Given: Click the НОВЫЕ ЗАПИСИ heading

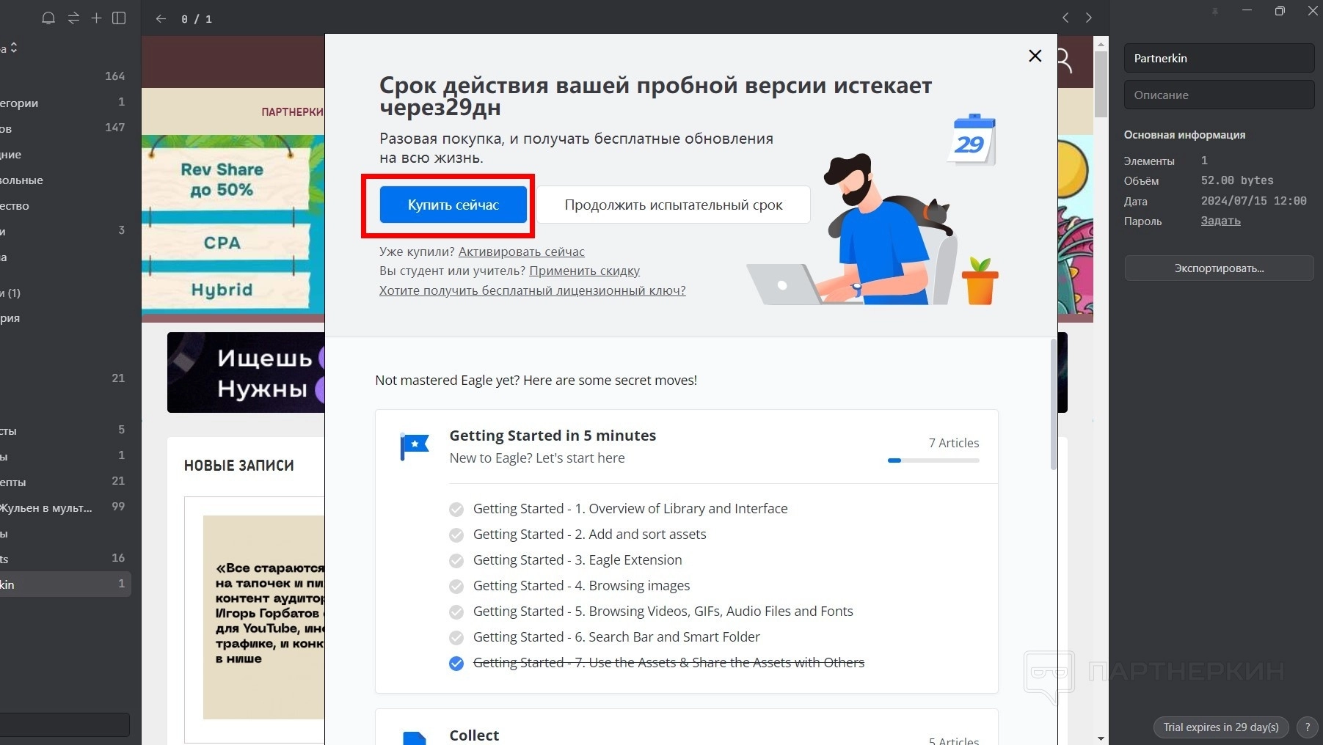Looking at the screenshot, I should click(238, 466).
